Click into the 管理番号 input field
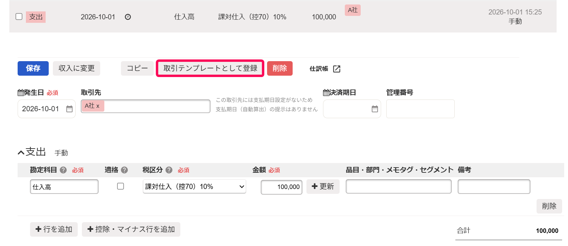 click(420, 109)
